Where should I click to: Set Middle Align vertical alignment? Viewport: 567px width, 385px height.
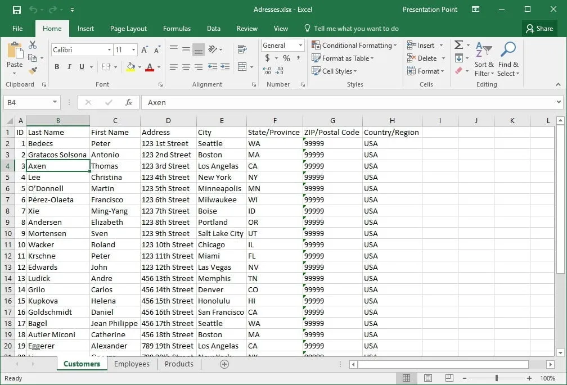click(186, 49)
